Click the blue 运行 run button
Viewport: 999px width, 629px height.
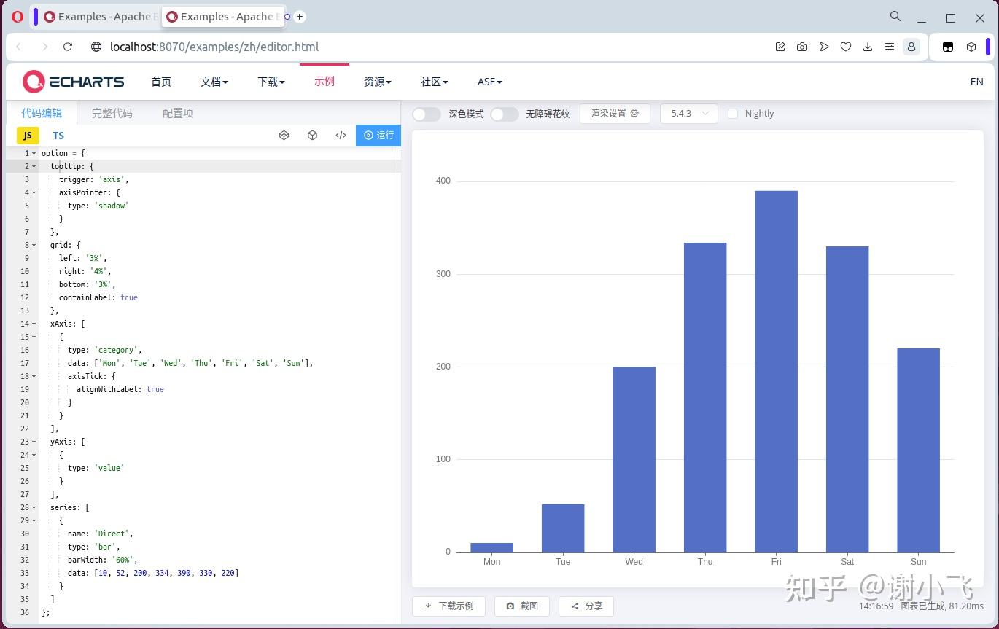[378, 135]
